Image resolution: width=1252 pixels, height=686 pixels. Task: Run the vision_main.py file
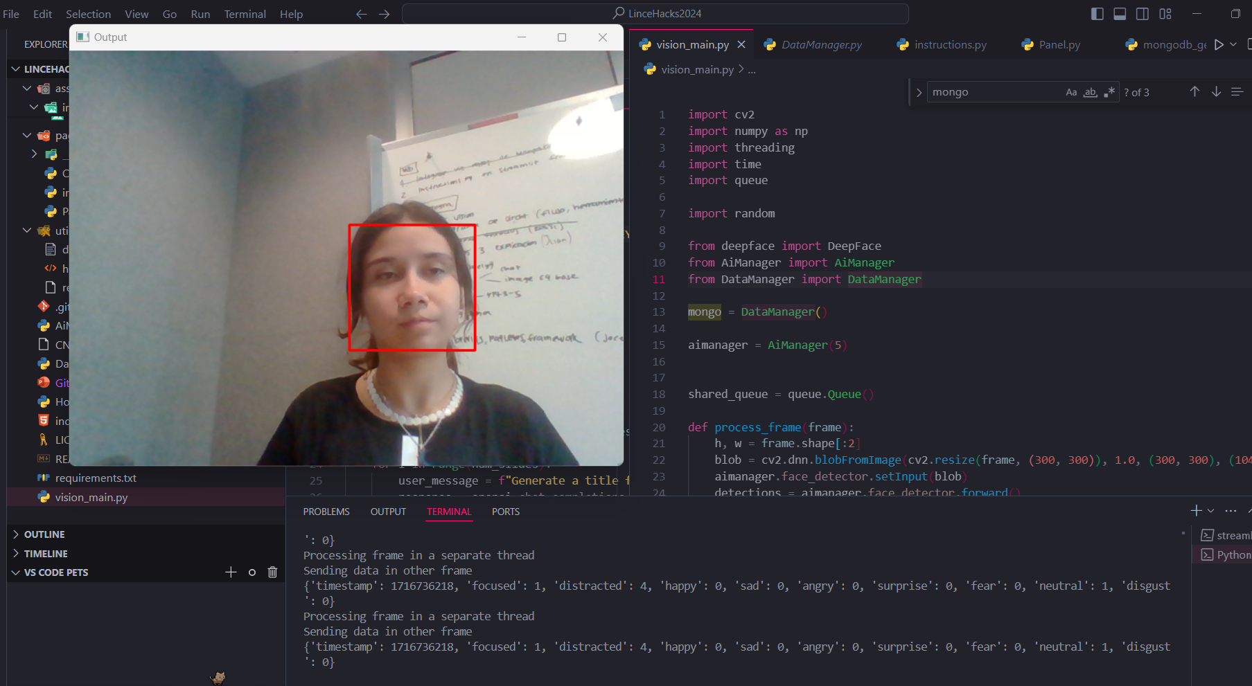pyautogui.click(x=1217, y=44)
